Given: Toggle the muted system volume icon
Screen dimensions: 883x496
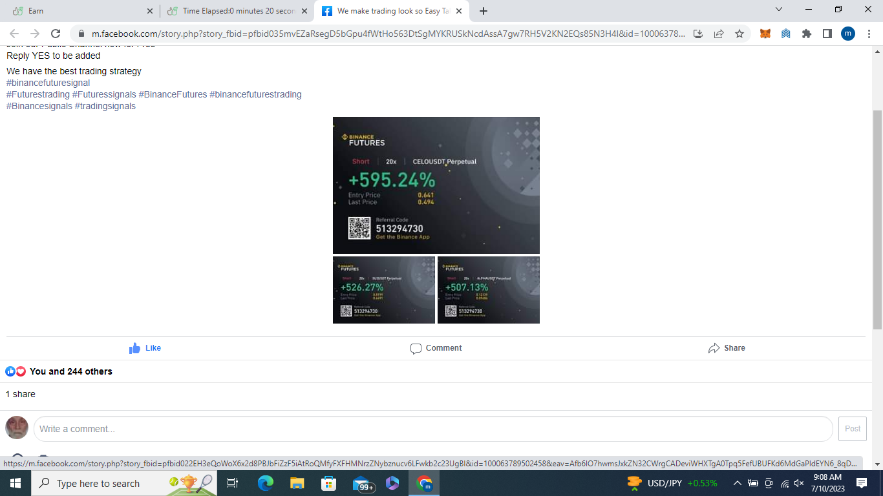Looking at the screenshot, I should coord(799,483).
